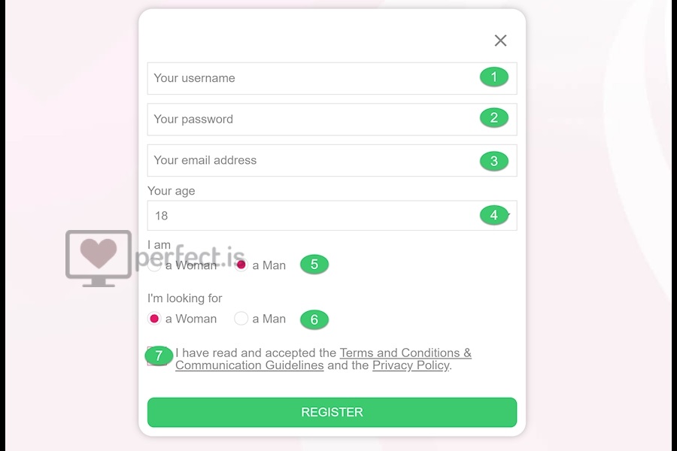The width and height of the screenshot is (677, 451).
Task: Click the Your username field
Action: (x=332, y=78)
